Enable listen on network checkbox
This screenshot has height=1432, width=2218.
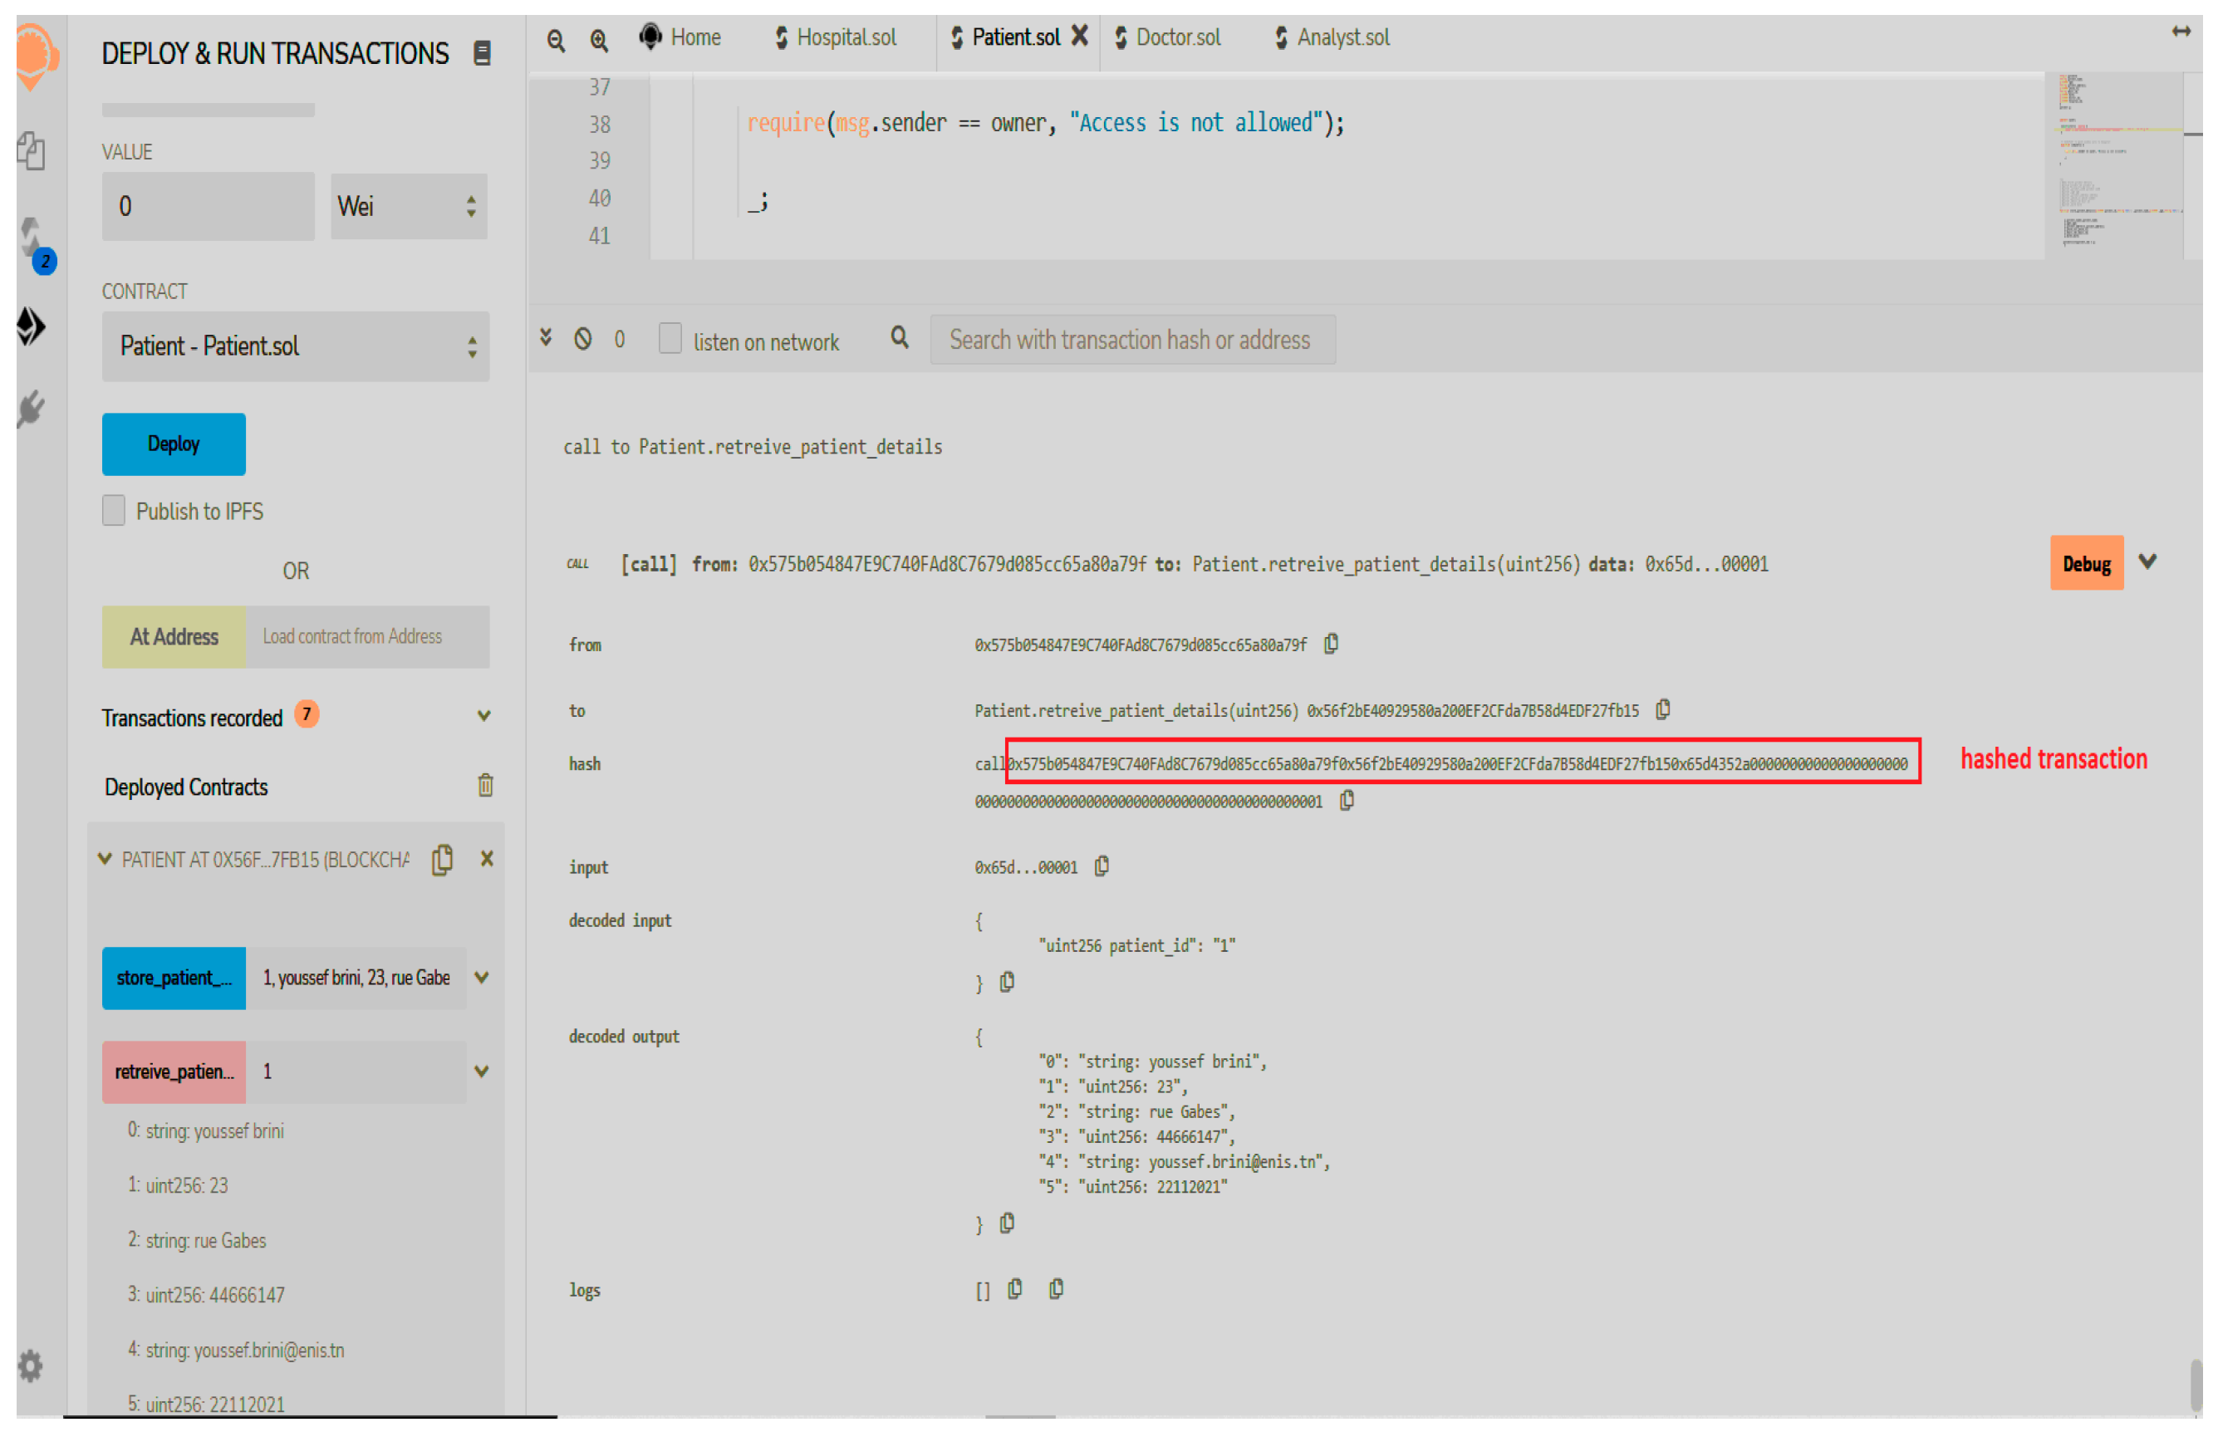point(670,338)
